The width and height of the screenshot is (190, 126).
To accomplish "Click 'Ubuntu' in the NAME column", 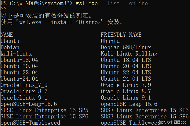I will [10, 41].
